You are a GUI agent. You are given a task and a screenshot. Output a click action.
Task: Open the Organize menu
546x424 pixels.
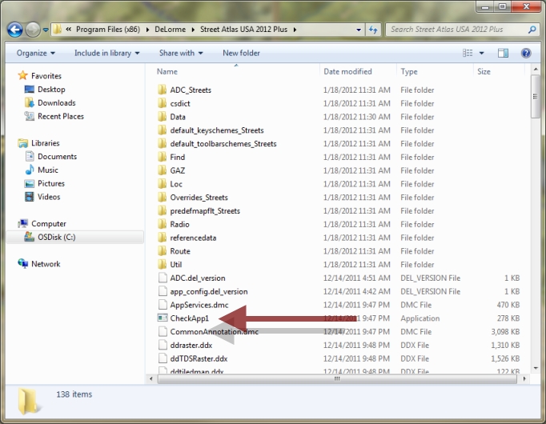coord(36,54)
